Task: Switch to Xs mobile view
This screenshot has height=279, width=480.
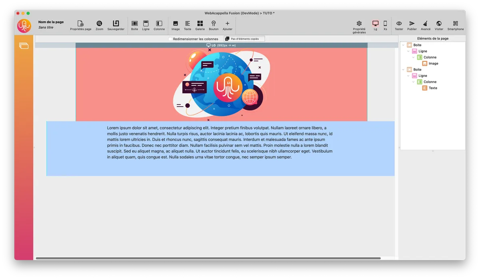Action: 385,24
